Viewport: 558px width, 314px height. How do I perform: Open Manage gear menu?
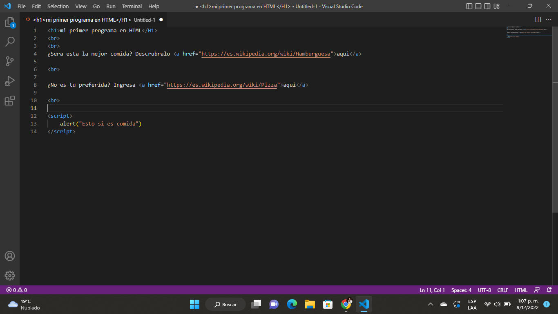pos(10,276)
